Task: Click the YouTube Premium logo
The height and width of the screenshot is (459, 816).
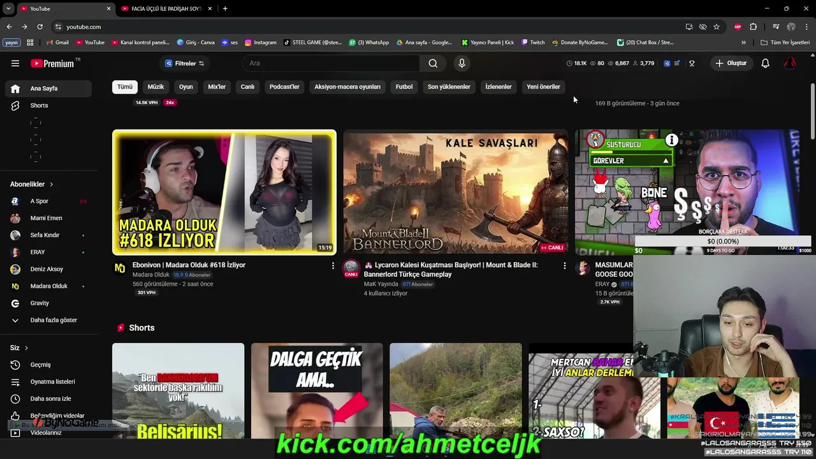Action: coord(53,63)
